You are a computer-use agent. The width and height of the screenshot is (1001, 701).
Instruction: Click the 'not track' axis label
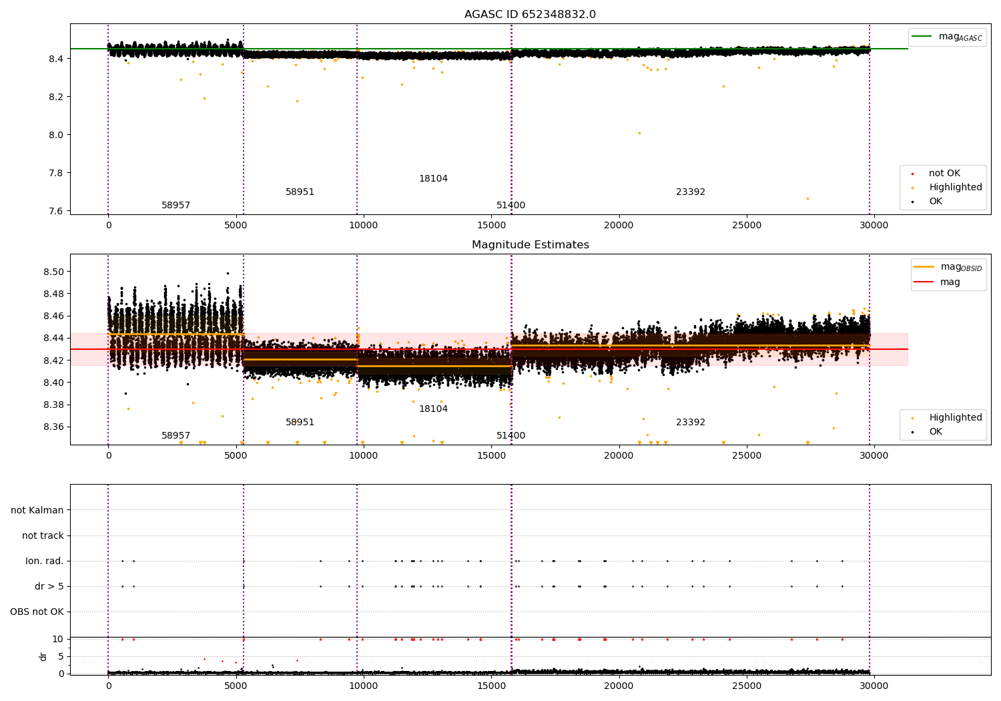point(43,535)
